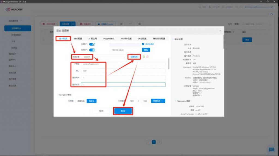Expand the quick select resolution dropdown
Screen dimensions: 279x156
point(158,101)
